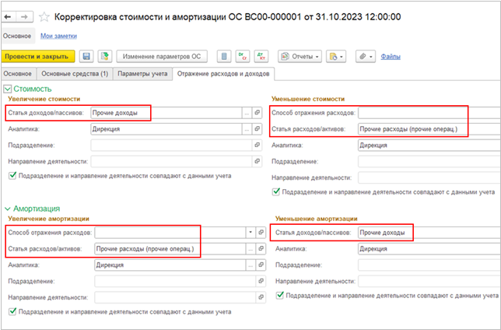Click the ellipsis button for Статья расходов/активов in Увеличение амортизации
This screenshot has height=330, width=501.
pyautogui.click(x=250, y=249)
